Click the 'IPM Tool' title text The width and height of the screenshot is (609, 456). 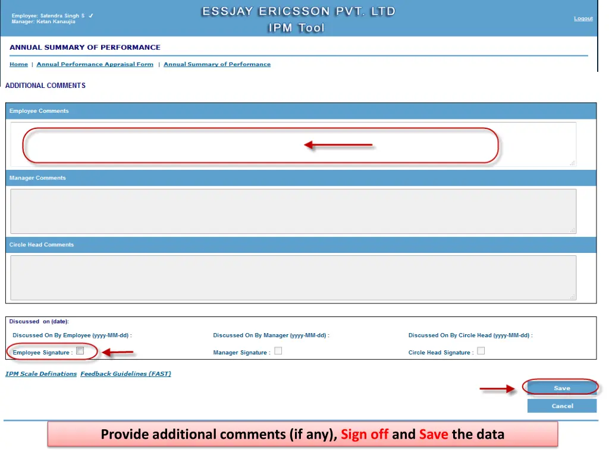(296, 28)
